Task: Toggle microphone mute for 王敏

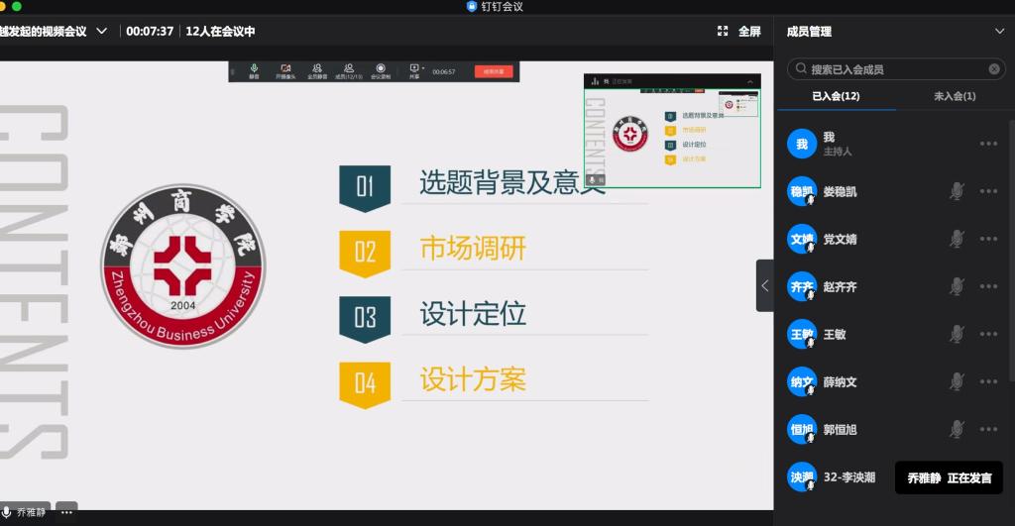Action: click(x=957, y=334)
